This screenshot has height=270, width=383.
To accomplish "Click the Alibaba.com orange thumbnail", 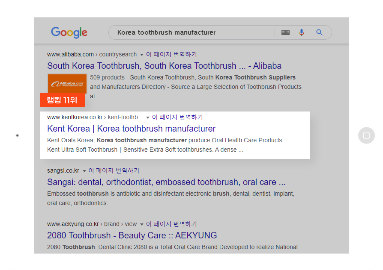I will tap(67, 84).
